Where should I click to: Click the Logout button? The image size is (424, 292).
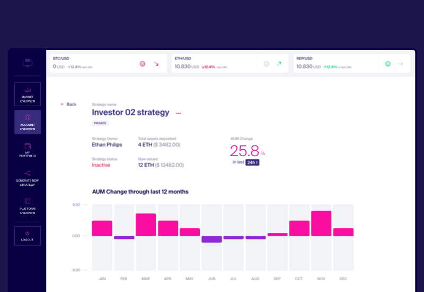click(x=28, y=236)
